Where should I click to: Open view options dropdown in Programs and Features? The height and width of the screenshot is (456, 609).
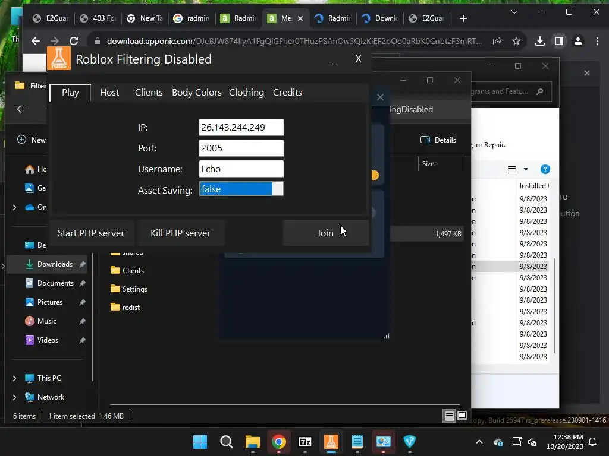526,169
